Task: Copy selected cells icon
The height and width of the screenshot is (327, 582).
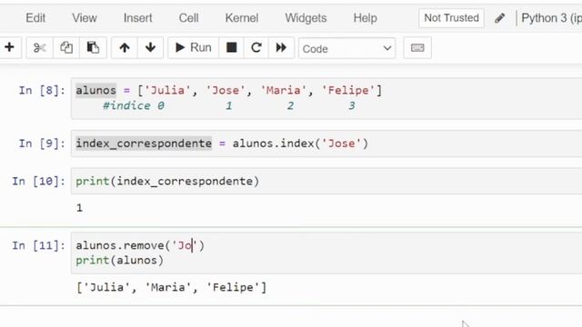Action: (66, 47)
